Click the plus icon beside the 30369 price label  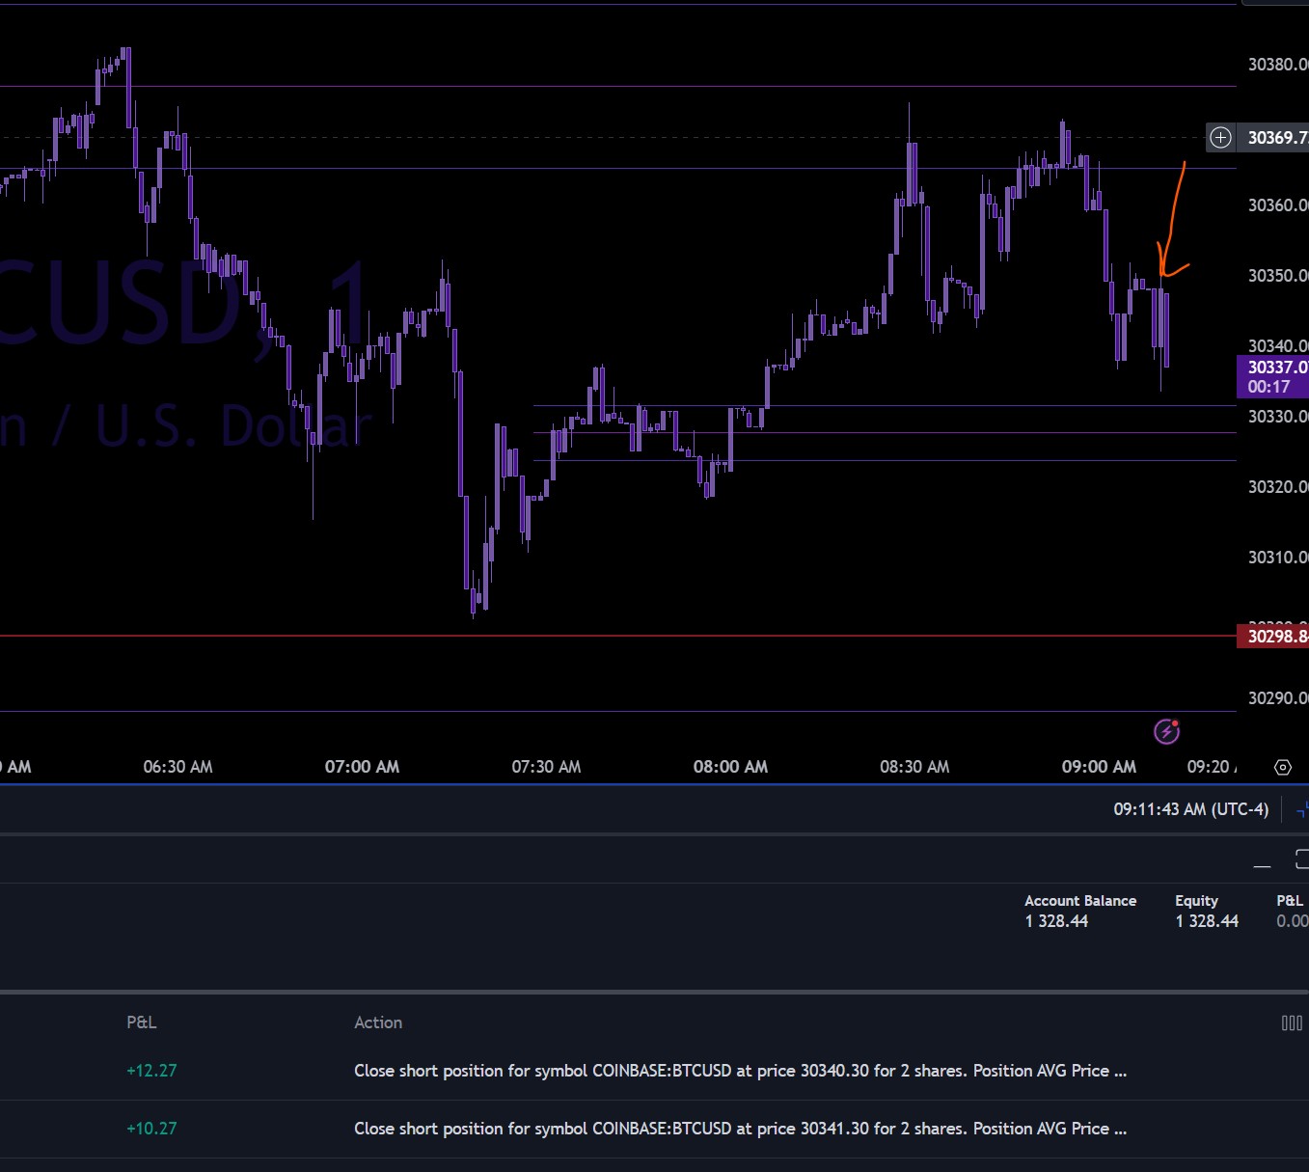tap(1220, 138)
